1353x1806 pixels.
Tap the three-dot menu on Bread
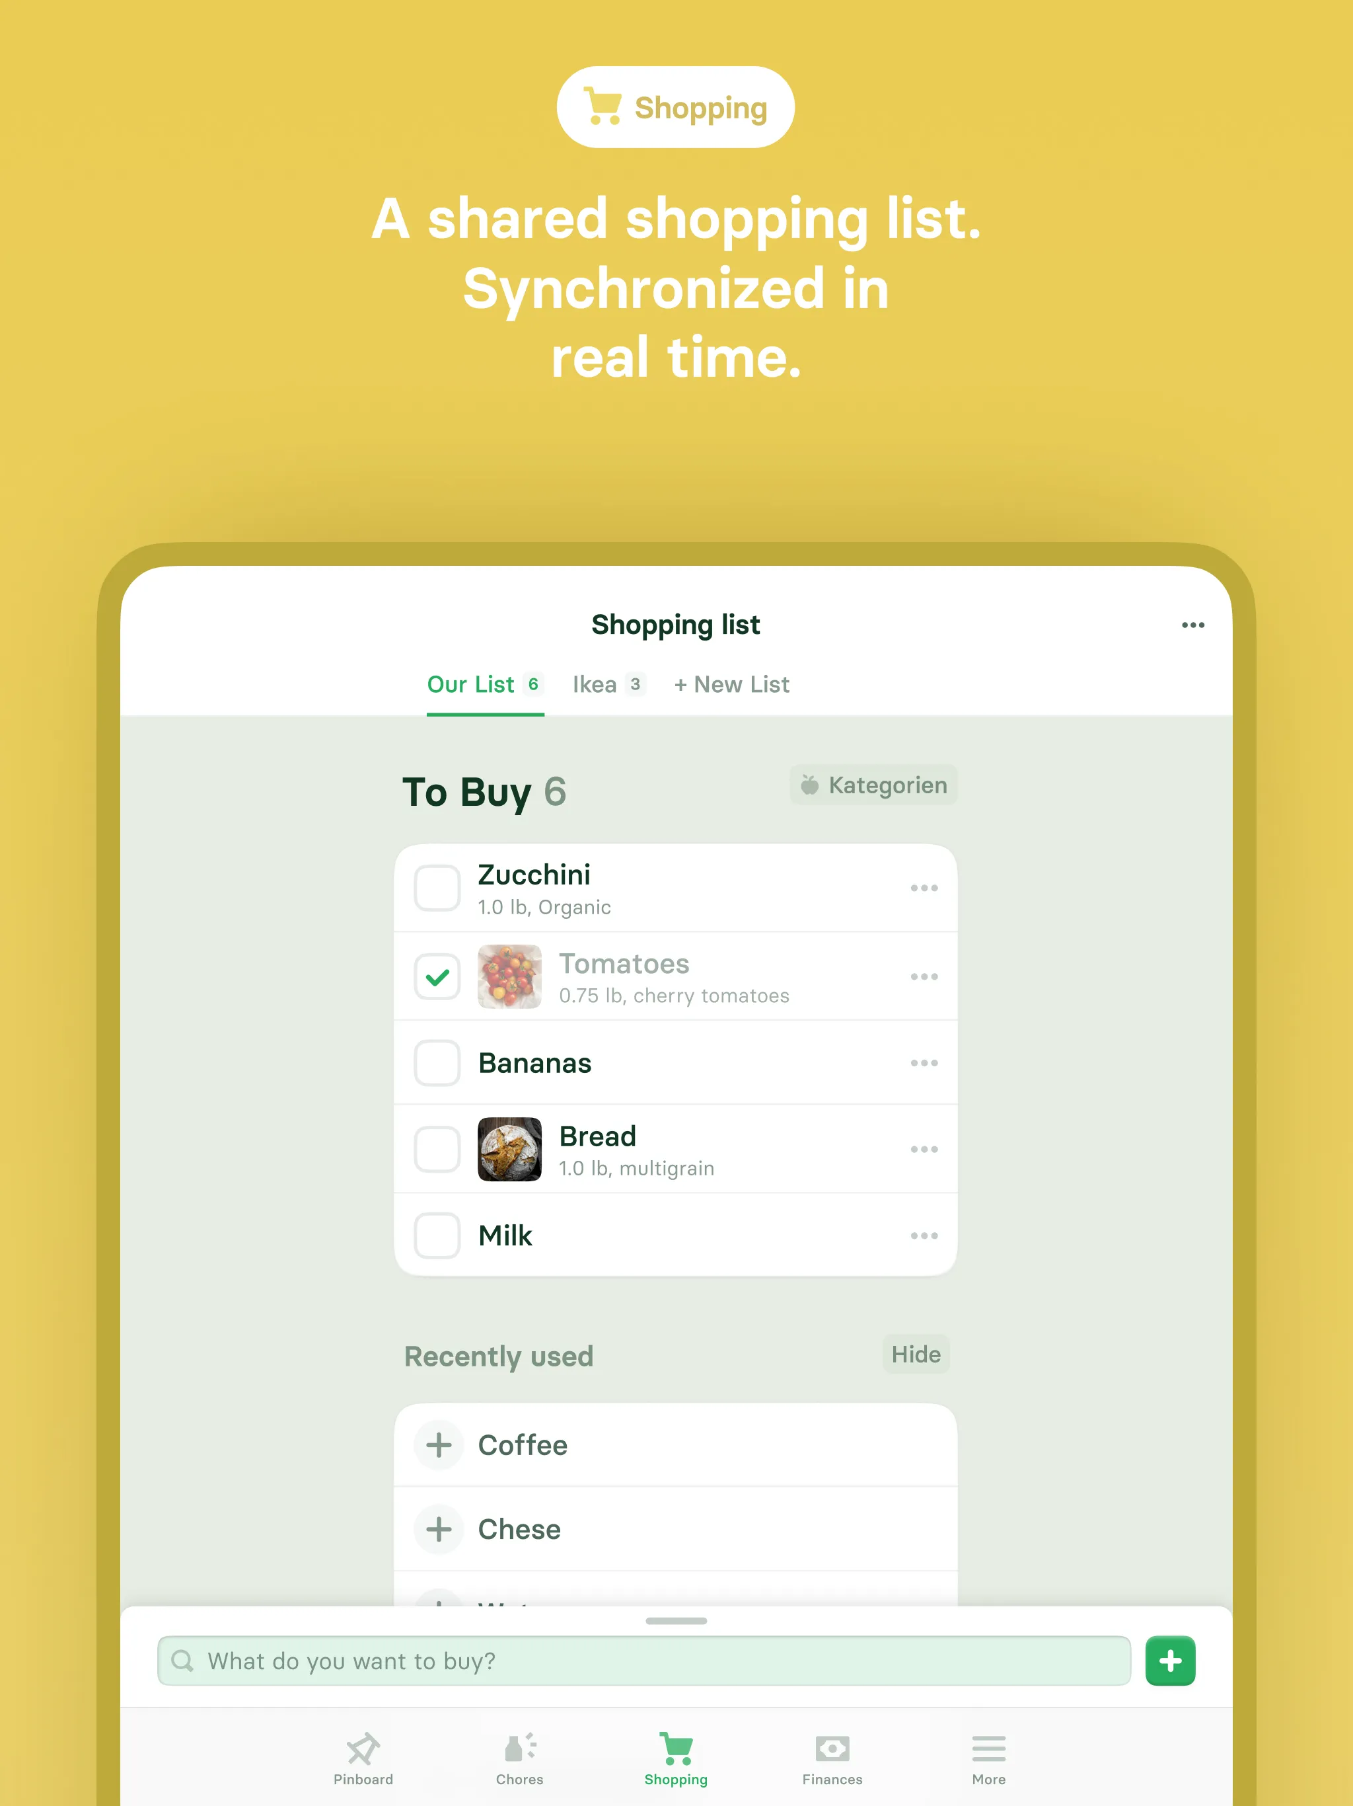(x=924, y=1150)
